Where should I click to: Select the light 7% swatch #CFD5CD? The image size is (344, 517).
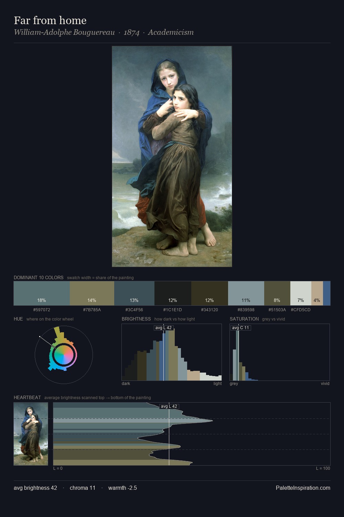point(301,293)
